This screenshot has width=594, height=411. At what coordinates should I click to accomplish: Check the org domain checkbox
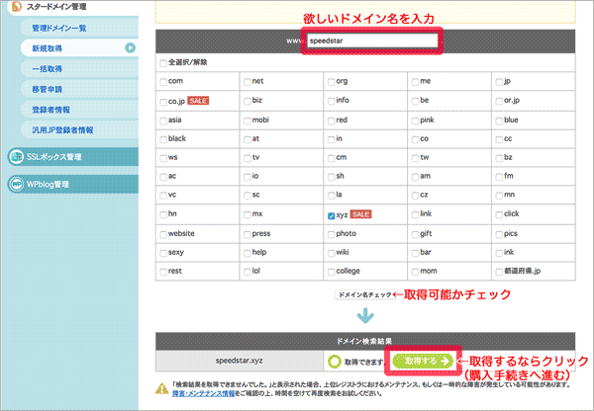point(331,82)
